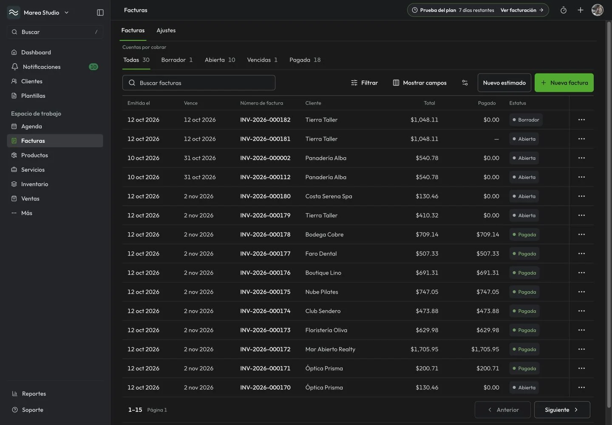Collapse the sidebar panel icon
The height and width of the screenshot is (425, 612).
click(100, 13)
